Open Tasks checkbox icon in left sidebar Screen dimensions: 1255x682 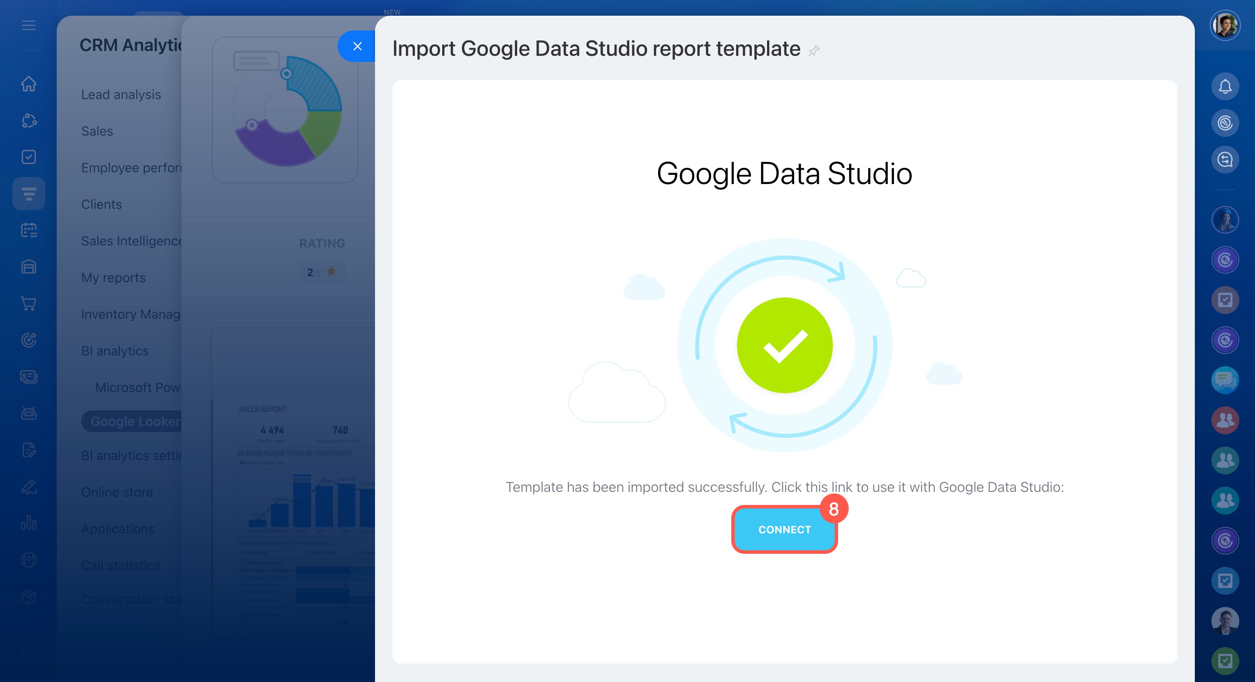tap(29, 157)
